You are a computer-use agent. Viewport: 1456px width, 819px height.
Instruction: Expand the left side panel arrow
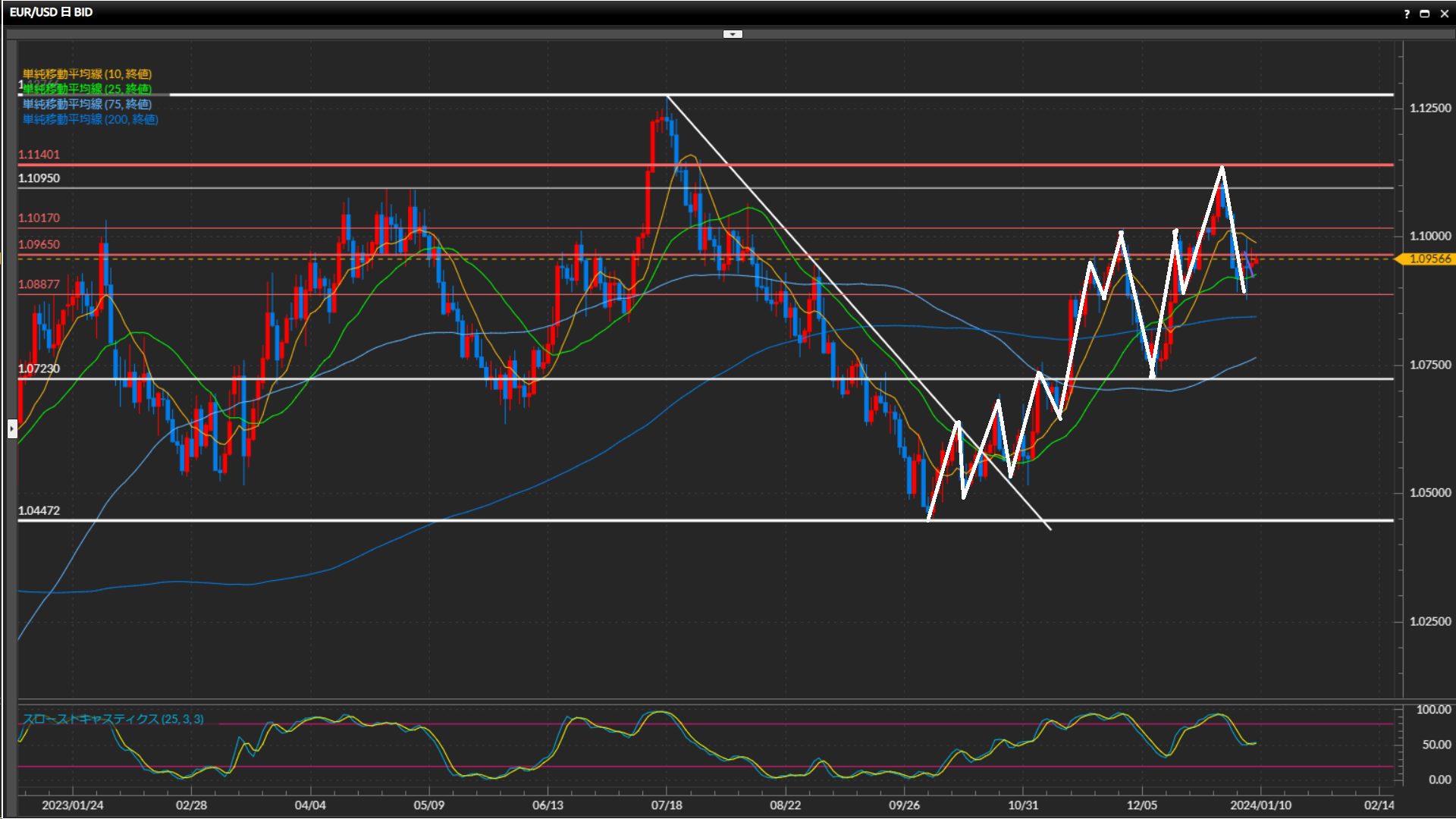(x=12, y=429)
